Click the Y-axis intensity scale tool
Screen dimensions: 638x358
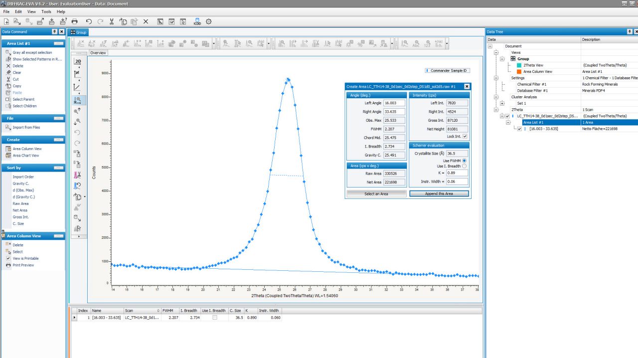click(77, 74)
